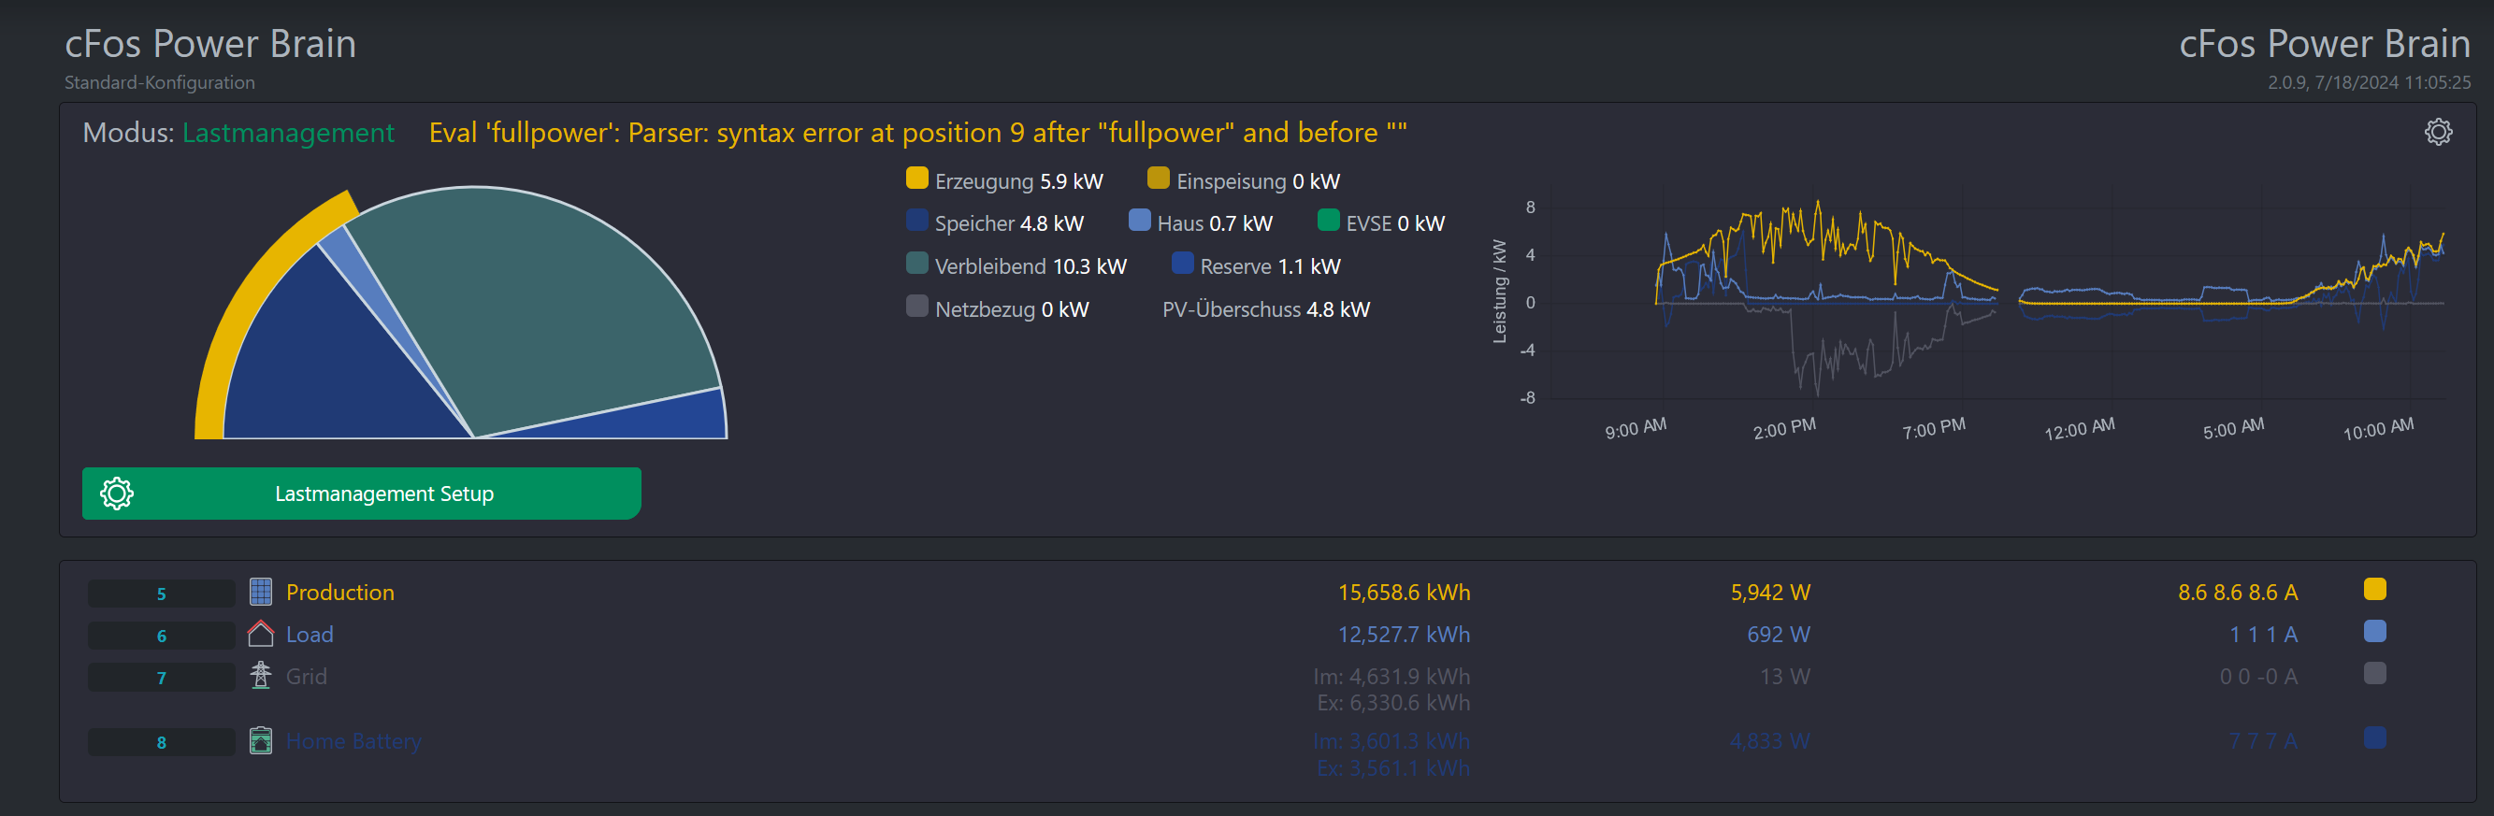
Task: Open the Home Battery device link
Action: [353, 741]
